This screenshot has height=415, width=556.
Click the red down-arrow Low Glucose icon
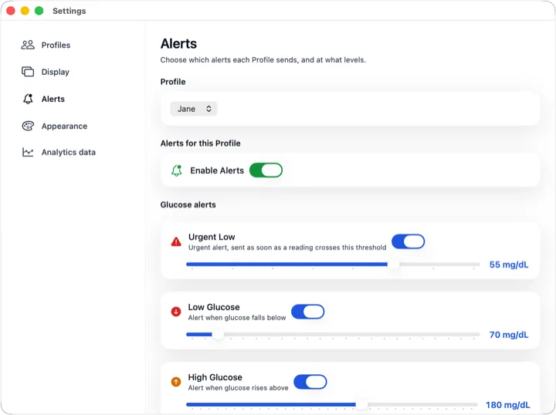pos(176,312)
